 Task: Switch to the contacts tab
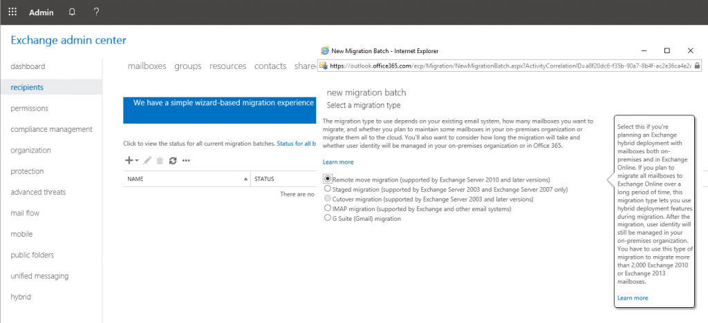[x=270, y=66]
